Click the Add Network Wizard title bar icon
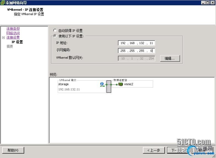The width and height of the screenshot is (216, 158). coord(3,3)
